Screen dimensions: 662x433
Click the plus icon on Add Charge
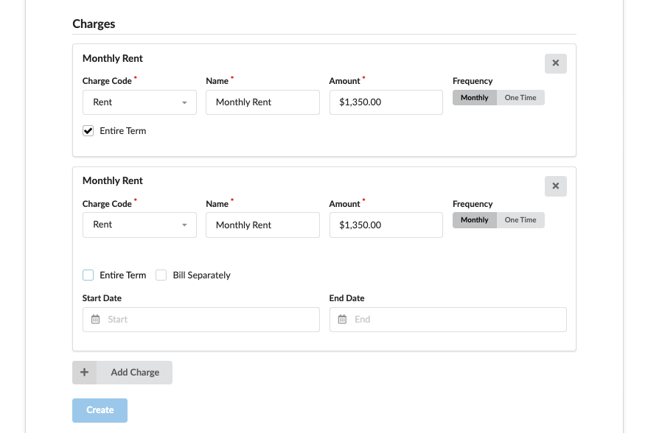[85, 373]
